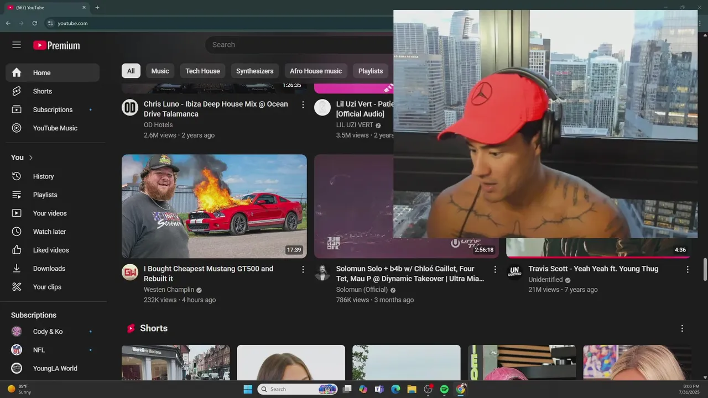
Task: Open I Bought Cheapest Mustang GT500 title
Action: coord(209,274)
